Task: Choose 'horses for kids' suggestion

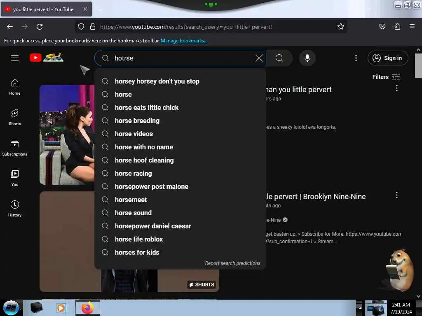Action: 180,252
